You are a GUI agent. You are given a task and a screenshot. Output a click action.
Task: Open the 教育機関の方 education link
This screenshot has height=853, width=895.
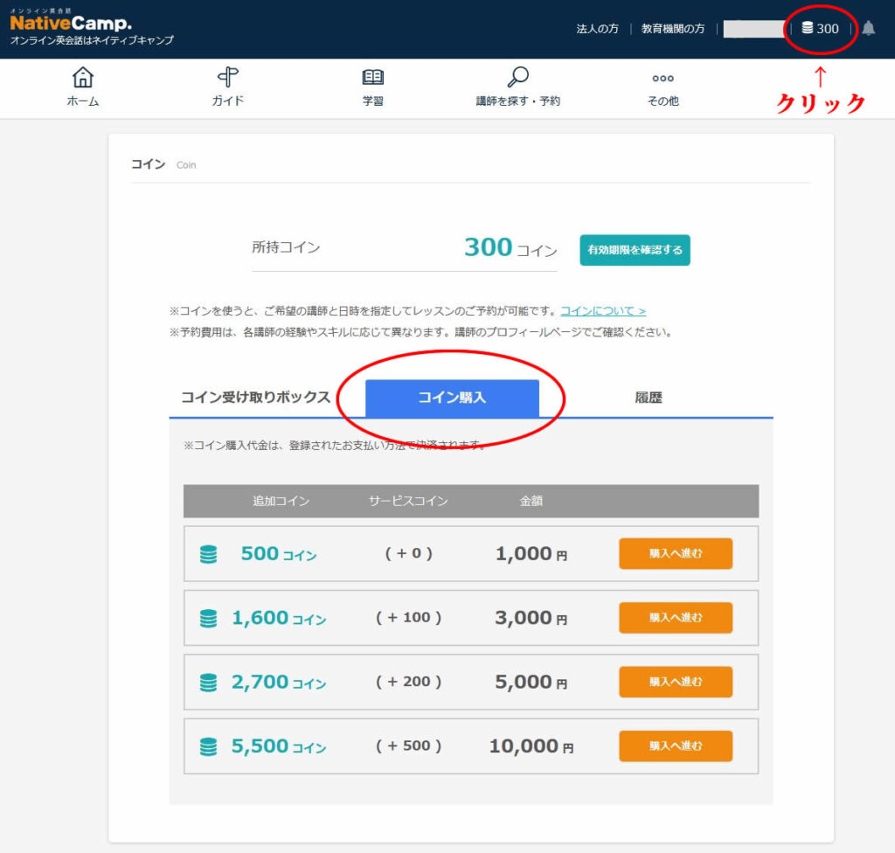[x=673, y=29]
